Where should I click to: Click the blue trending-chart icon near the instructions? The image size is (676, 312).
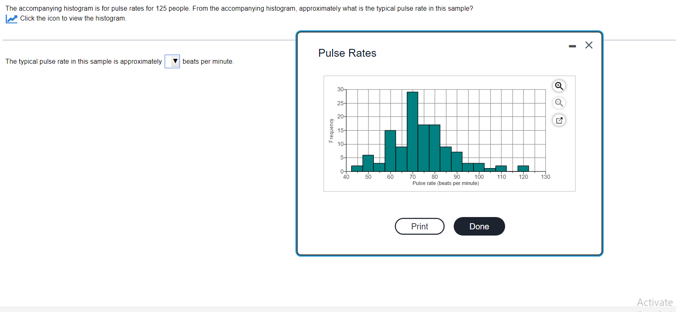pos(11,18)
